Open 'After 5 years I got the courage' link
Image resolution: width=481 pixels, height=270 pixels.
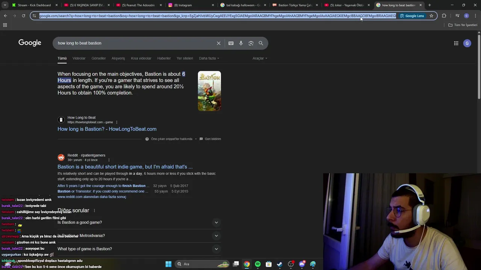click(x=103, y=186)
